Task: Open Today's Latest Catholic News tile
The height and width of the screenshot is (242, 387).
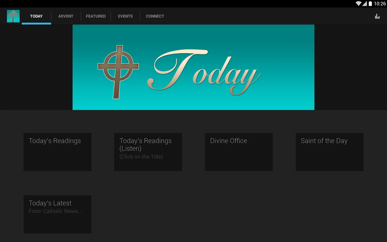Action: pos(58,214)
